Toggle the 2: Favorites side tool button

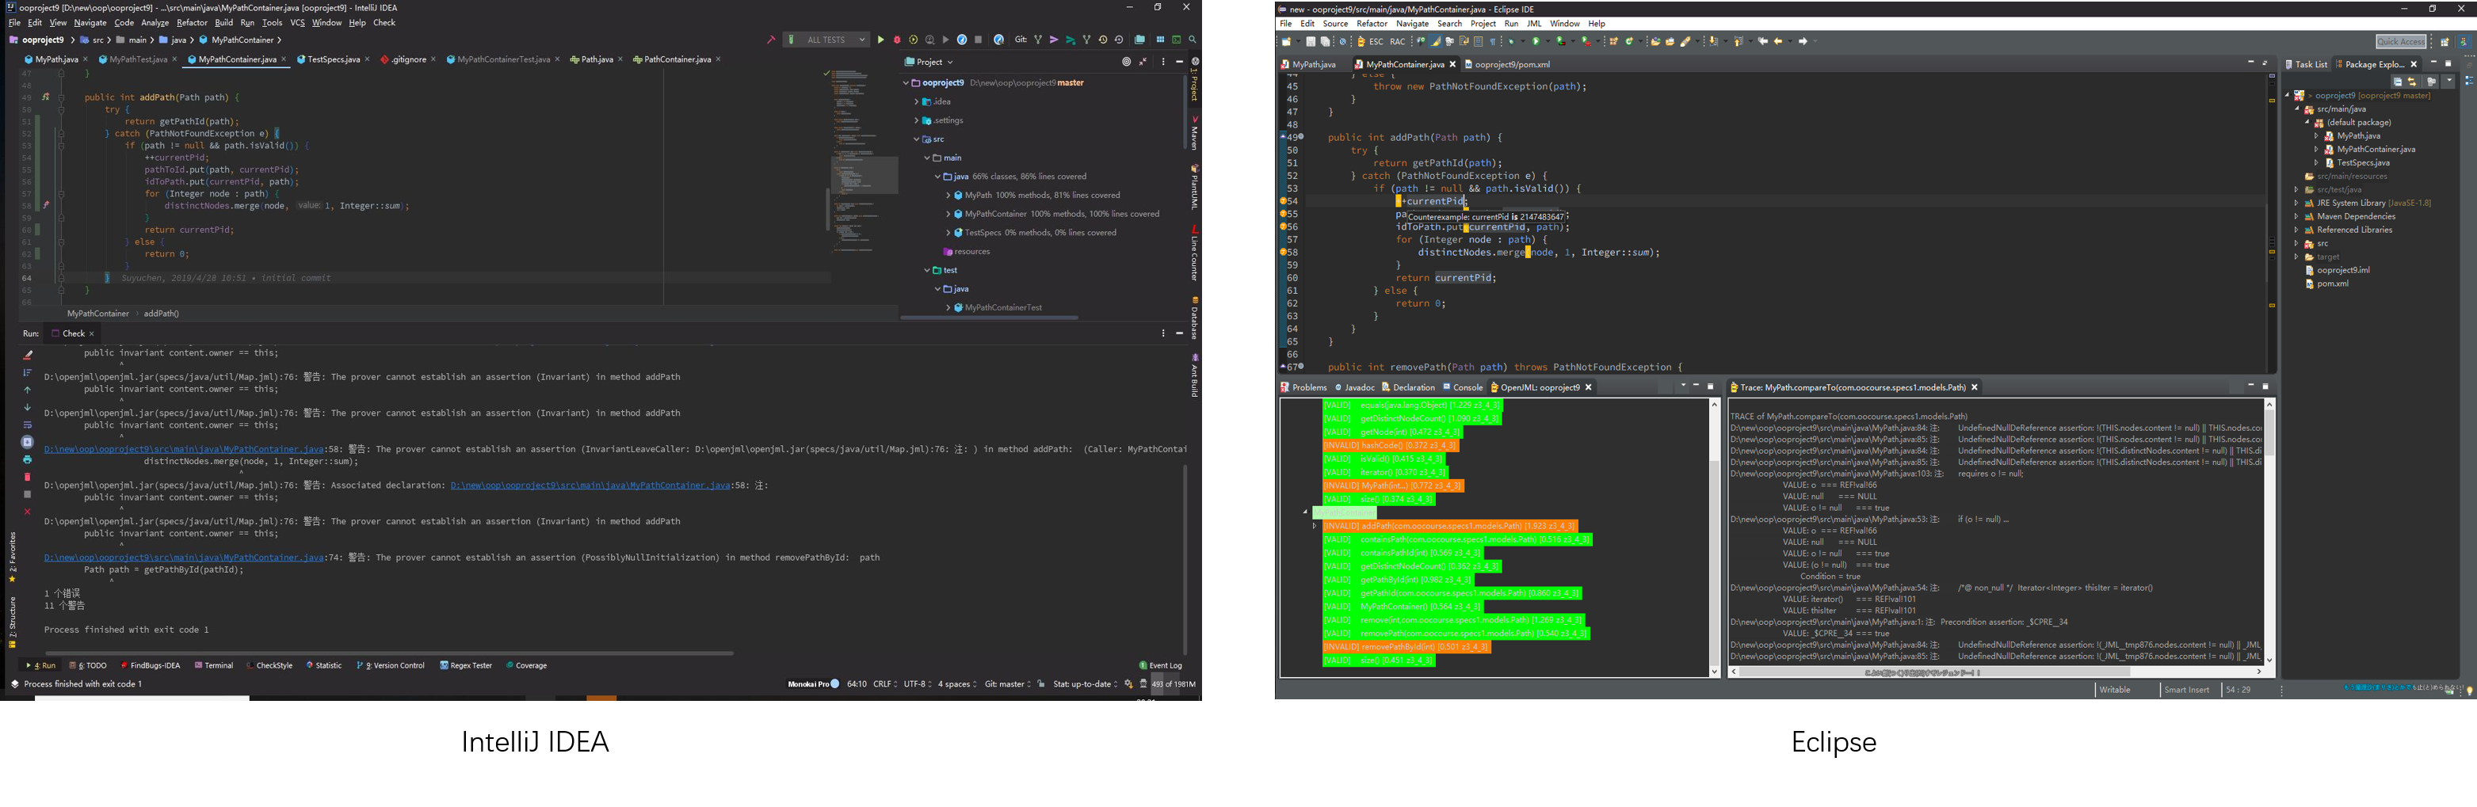[13, 558]
